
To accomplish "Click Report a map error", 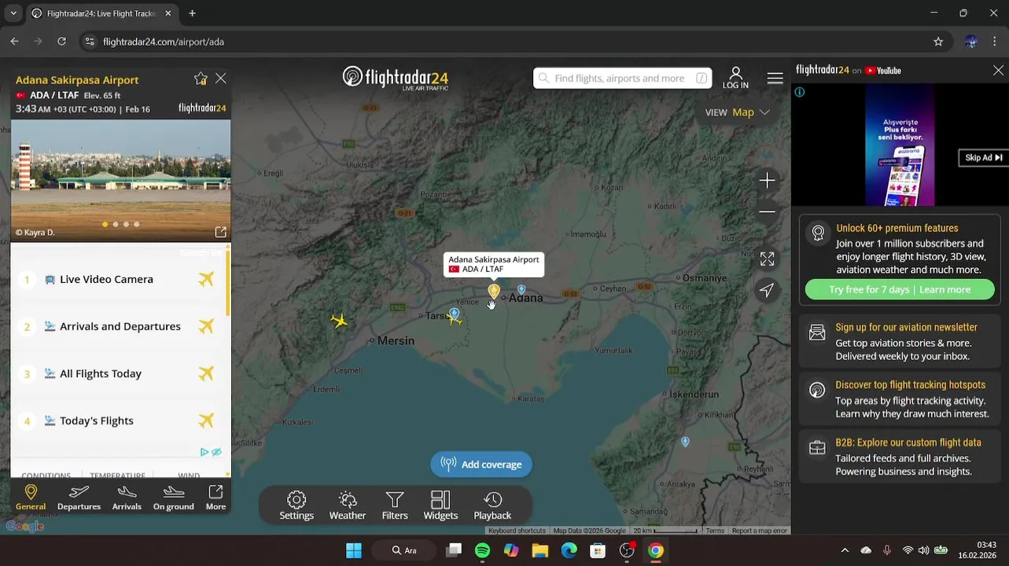I will click(x=759, y=531).
